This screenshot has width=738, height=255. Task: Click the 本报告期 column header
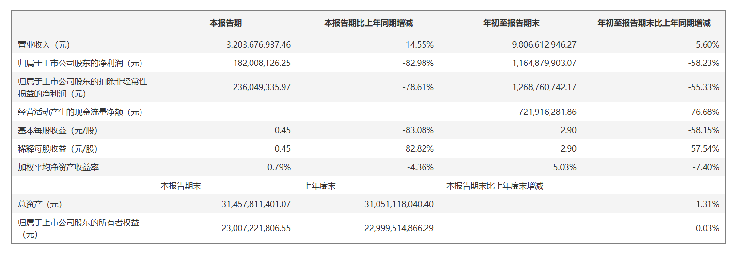click(x=225, y=23)
